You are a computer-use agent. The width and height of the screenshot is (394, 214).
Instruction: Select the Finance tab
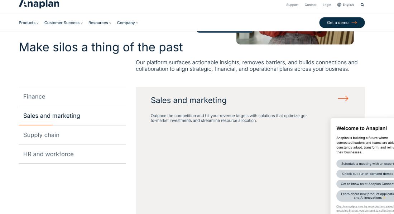click(34, 97)
